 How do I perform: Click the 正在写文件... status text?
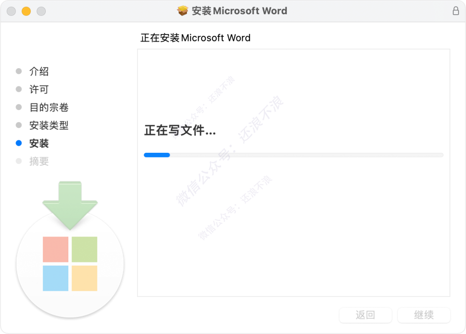[x=180, y=130]
